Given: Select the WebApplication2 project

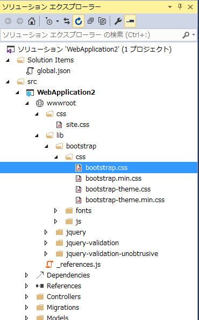Looking at the screenshot, I should click(x=66, y=93).
